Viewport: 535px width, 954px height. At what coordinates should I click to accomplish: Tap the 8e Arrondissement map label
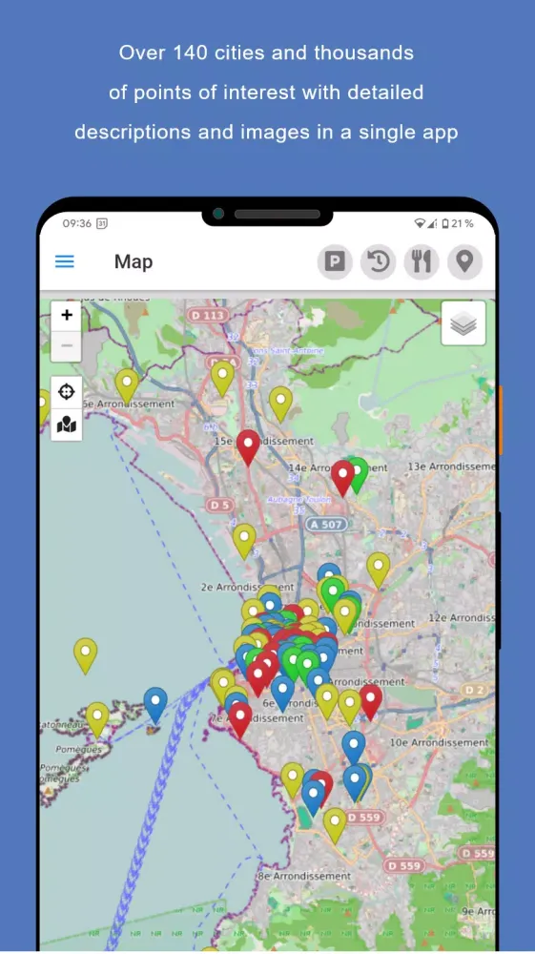[x=304, y=876]
